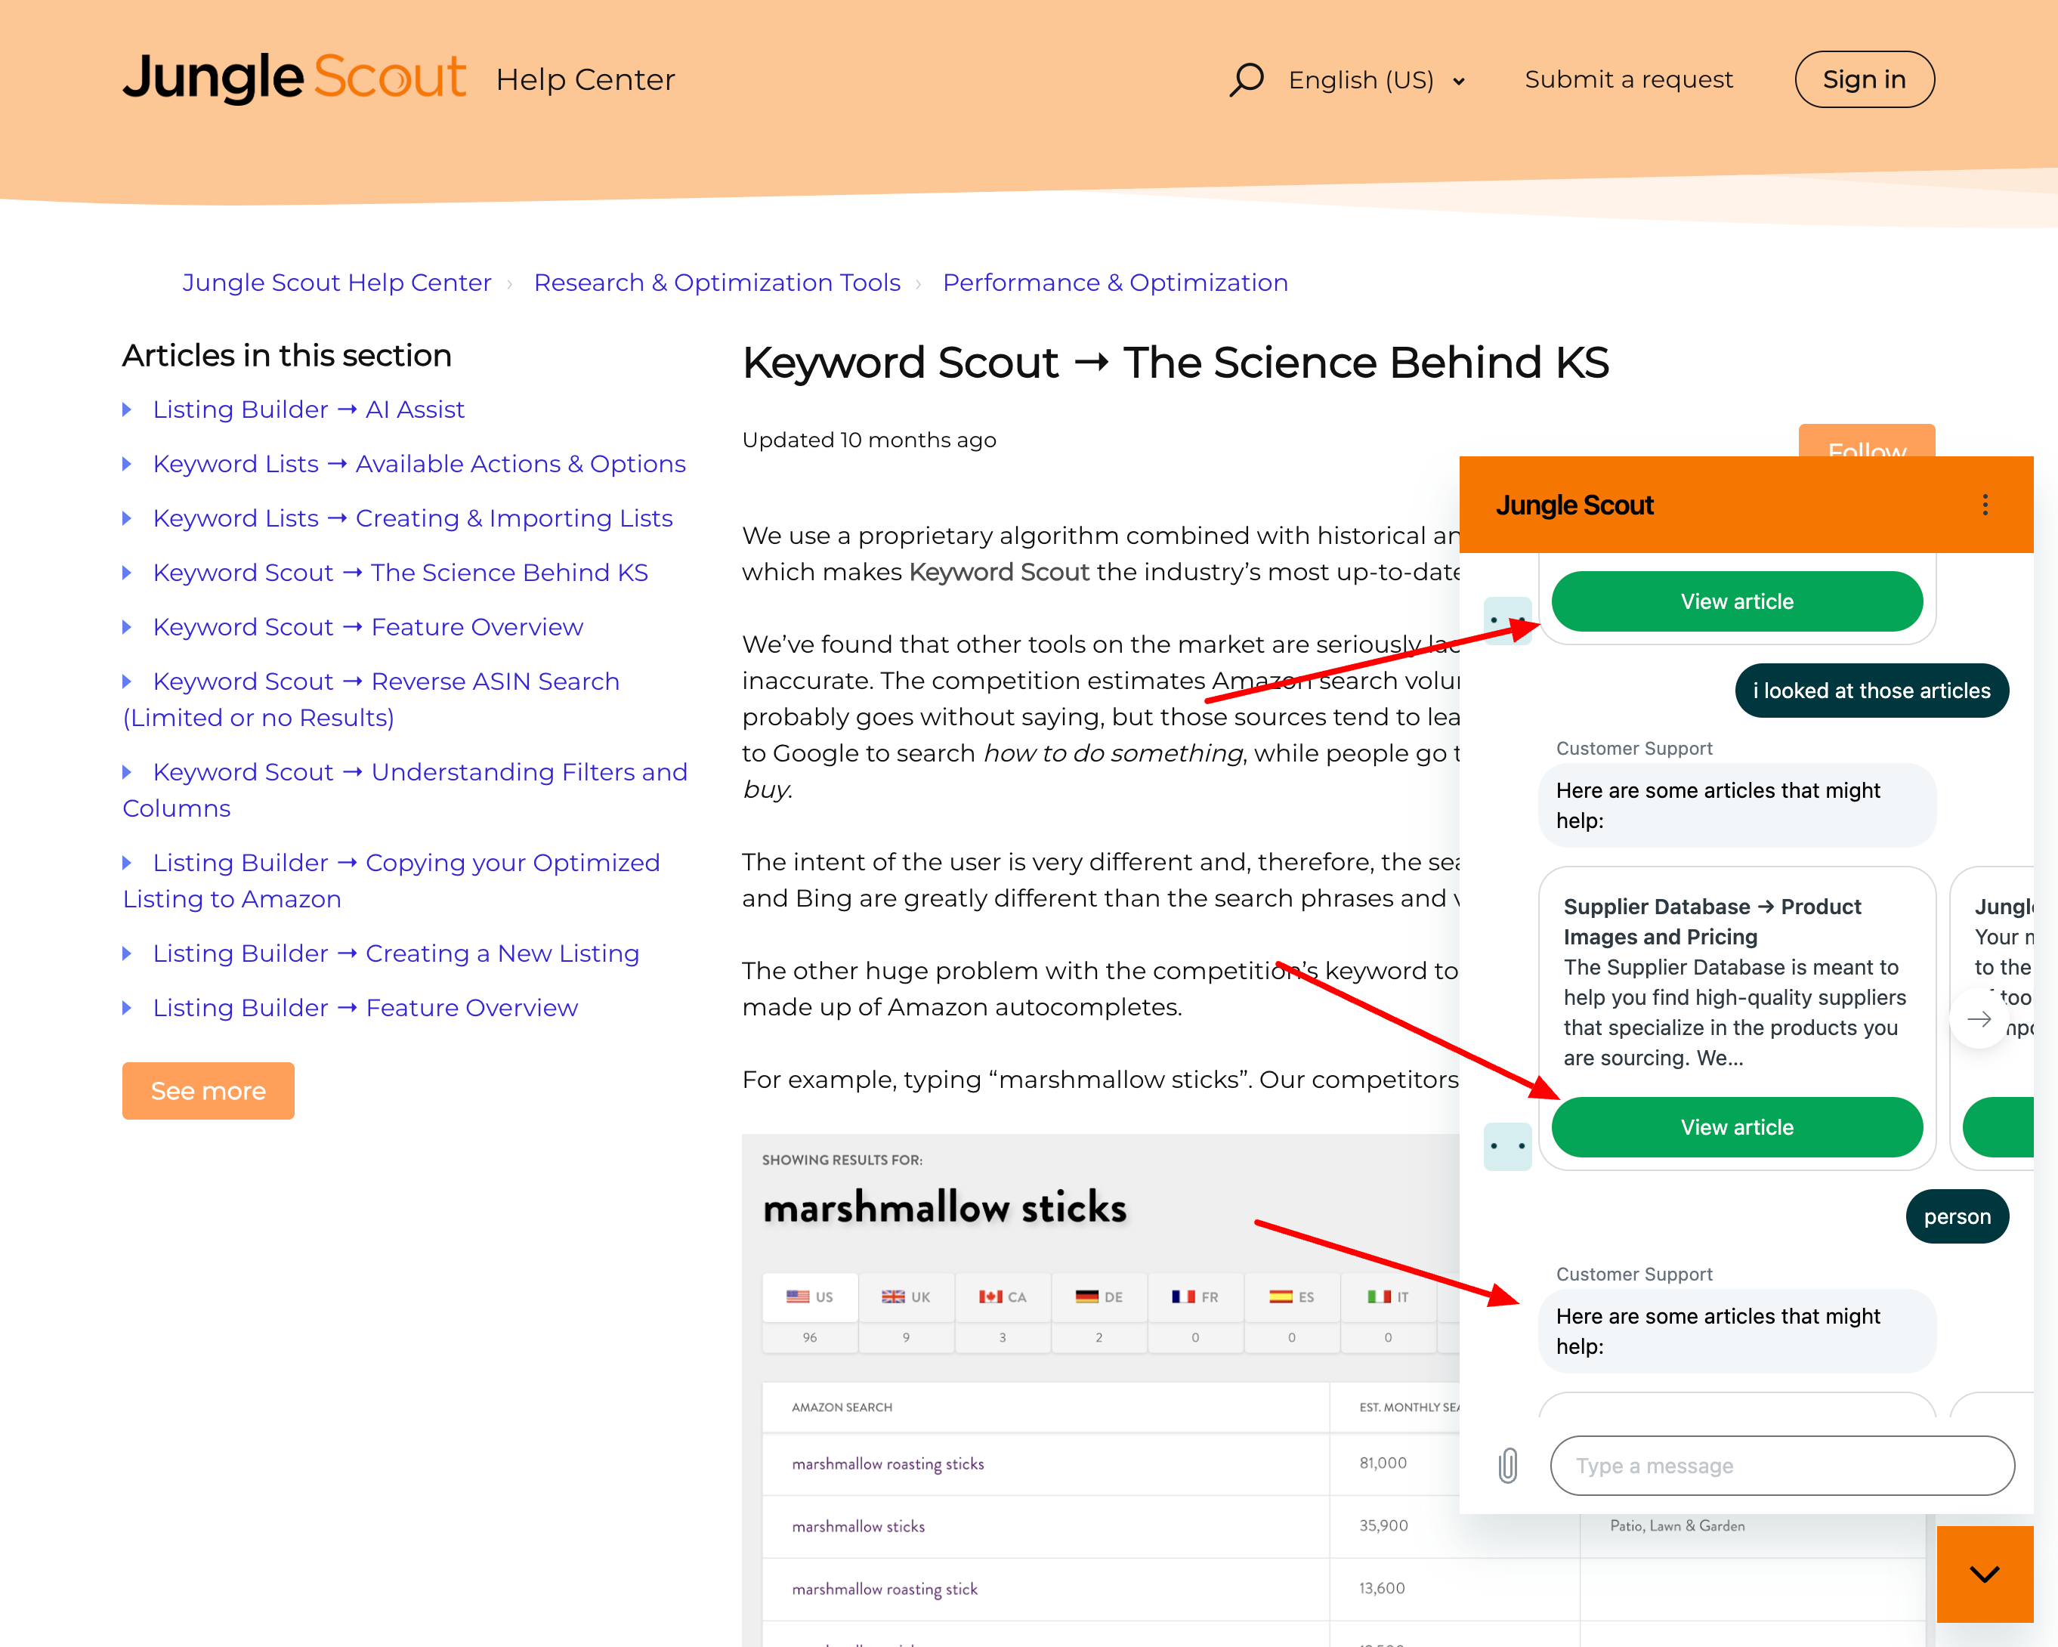Image resolution: width=2058 pixels, height=1647 pixels.
Task: Click the Jungle Scout chat header title
Action: (x=1574, y=505)
